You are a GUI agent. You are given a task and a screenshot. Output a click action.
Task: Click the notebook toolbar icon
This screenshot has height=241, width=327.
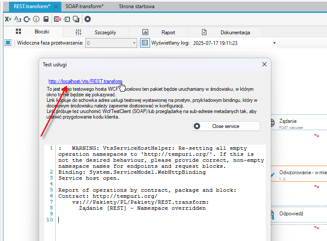[x=46, y=19]
